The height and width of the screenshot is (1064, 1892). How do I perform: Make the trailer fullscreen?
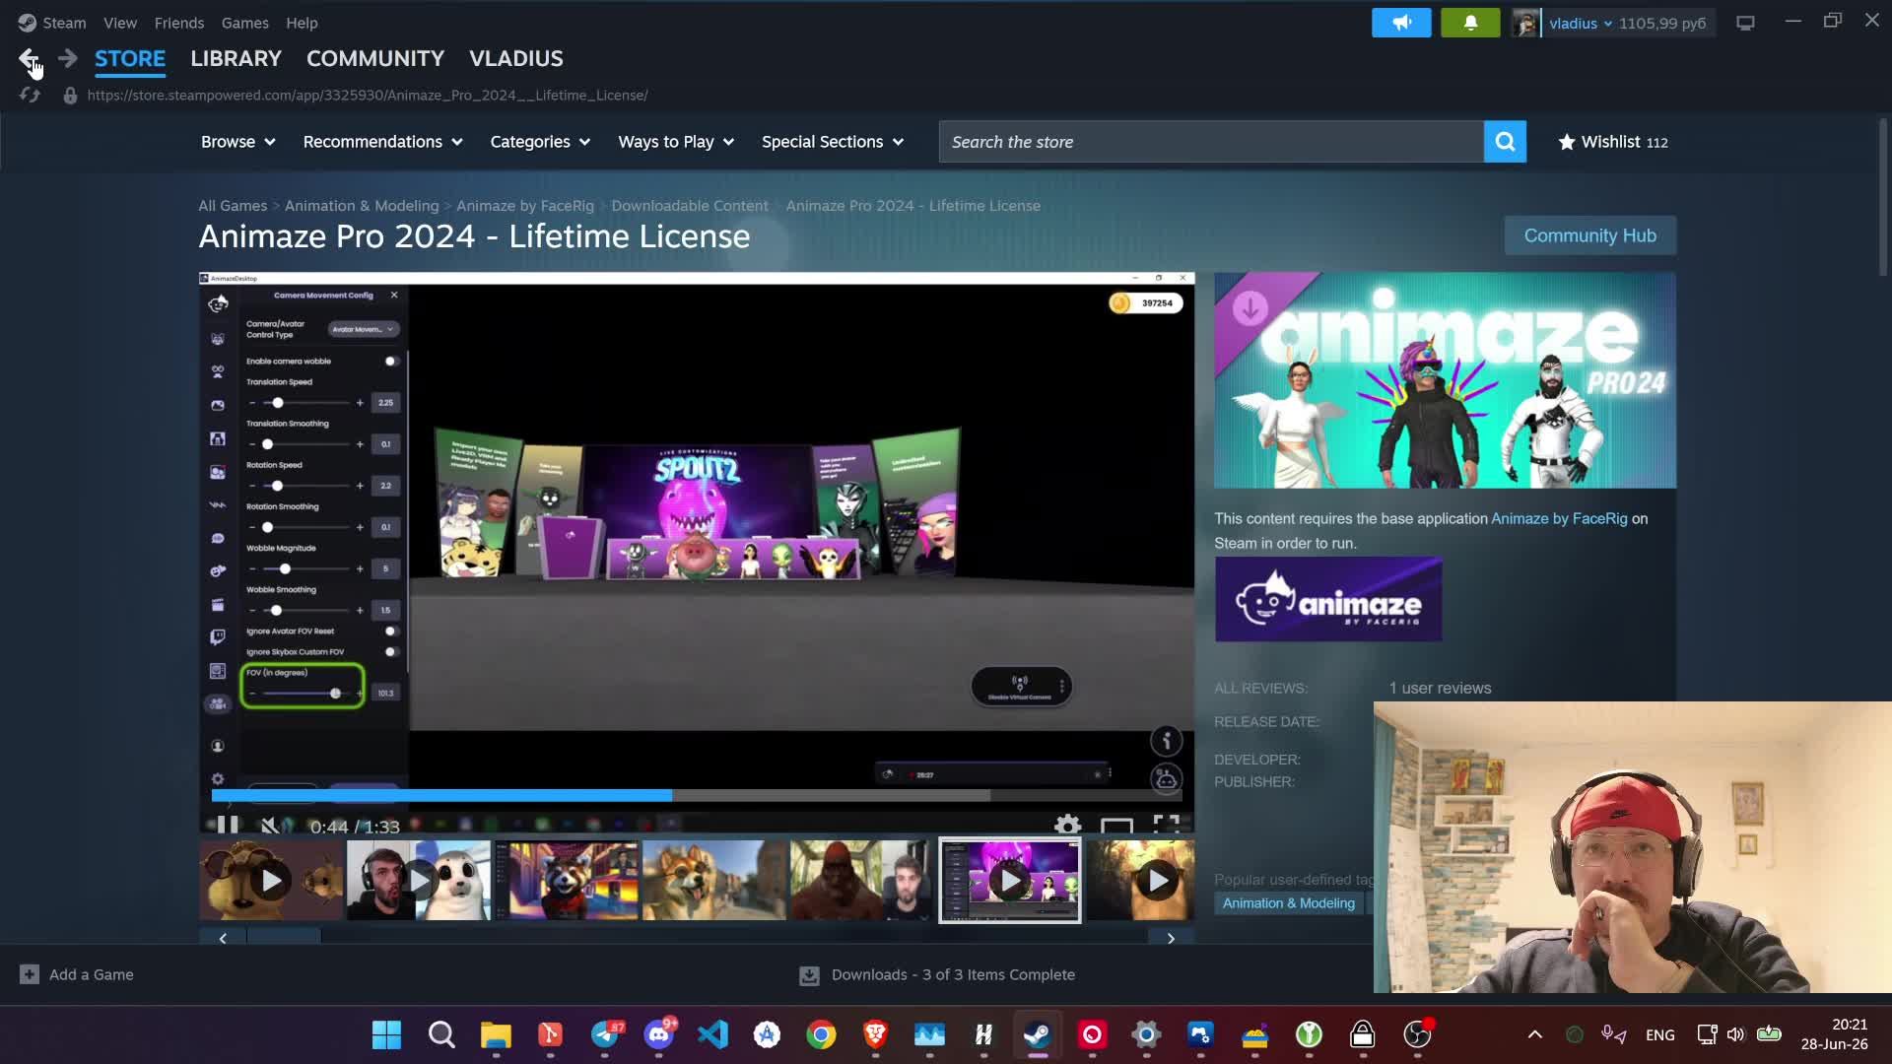1167,826
